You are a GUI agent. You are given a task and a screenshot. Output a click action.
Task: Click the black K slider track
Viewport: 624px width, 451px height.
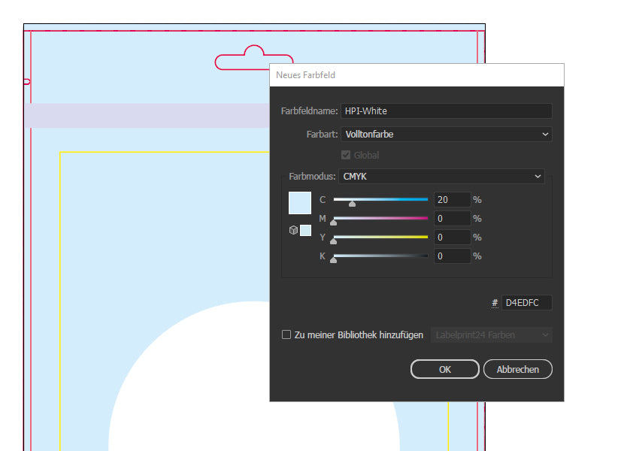(x=380, y=256)
